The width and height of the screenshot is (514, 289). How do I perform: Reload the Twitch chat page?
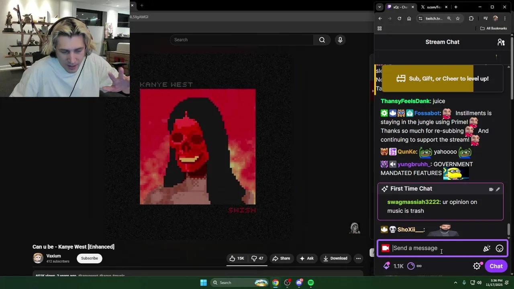399,18
